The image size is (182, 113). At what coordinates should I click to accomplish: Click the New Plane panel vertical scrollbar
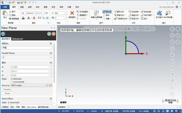tap(54, 63)
